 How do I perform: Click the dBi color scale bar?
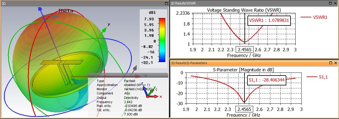click(x=162, y=40)
